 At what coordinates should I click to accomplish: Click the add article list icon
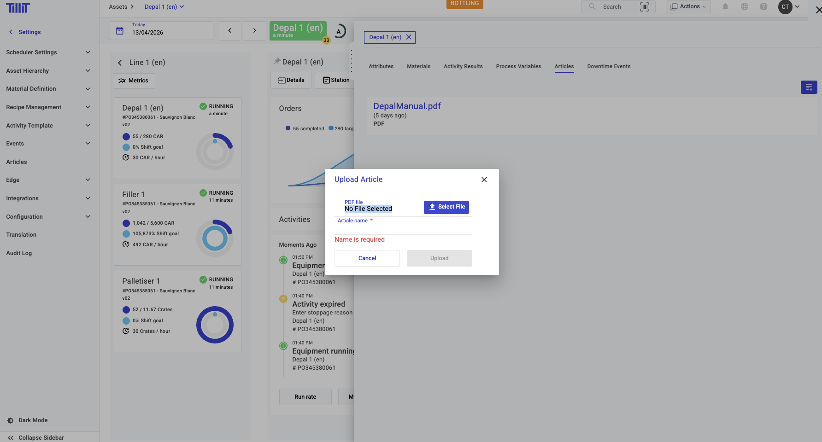pyautogui.click(x=809, y=87)
